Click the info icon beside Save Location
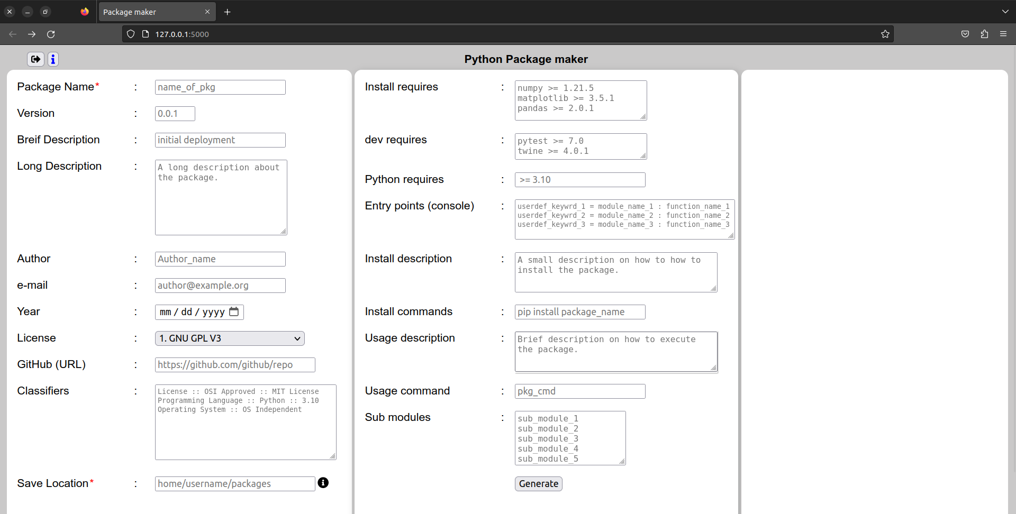Screen dimensions: 1016x514 pyautogui.click(x=323, y=483)
